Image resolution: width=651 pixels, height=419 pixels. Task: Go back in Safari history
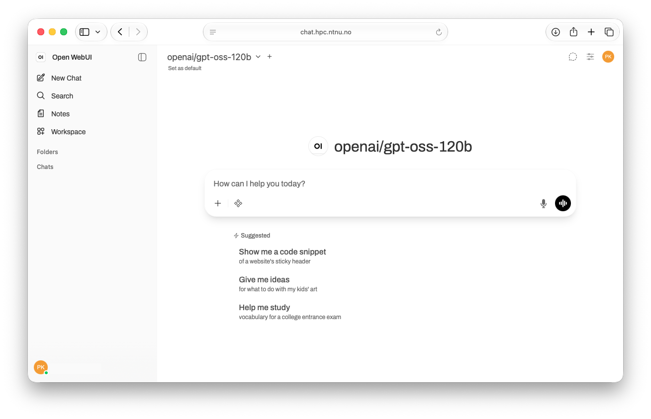[x=120, y=32]
